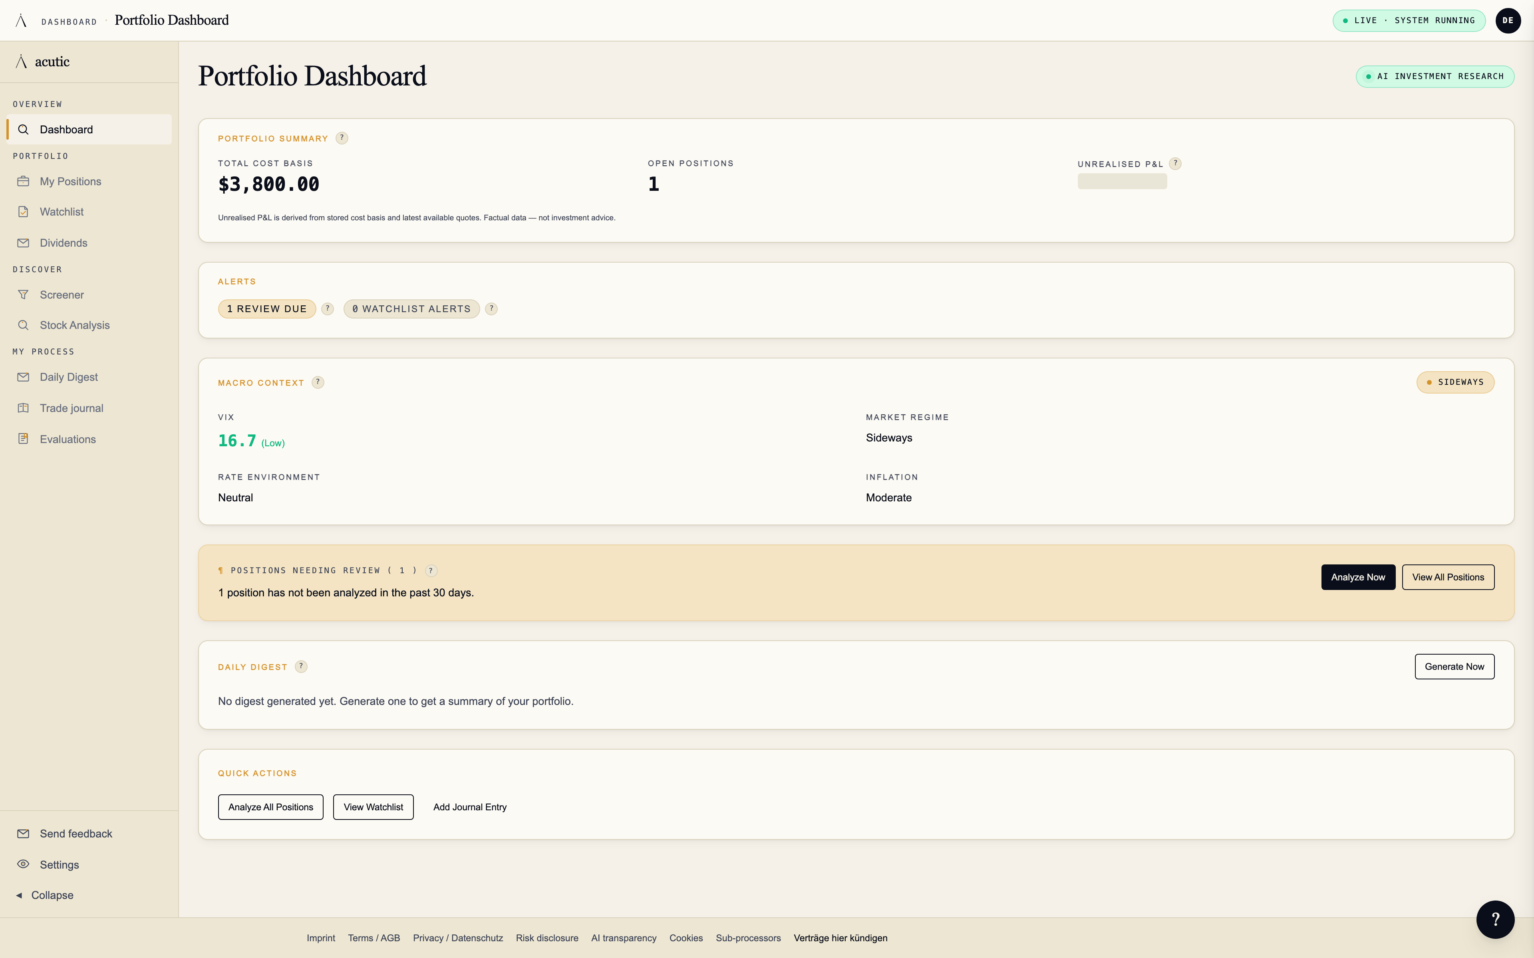
Task: Click DASHBOARD breadcrumb in top bar
Action: coord(69,22)
